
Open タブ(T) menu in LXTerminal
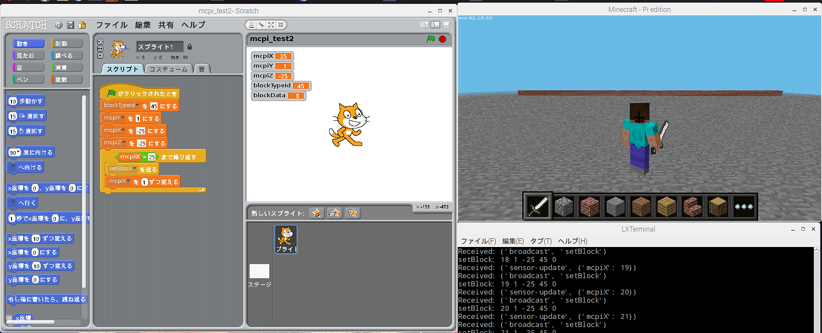click(541, 241)
